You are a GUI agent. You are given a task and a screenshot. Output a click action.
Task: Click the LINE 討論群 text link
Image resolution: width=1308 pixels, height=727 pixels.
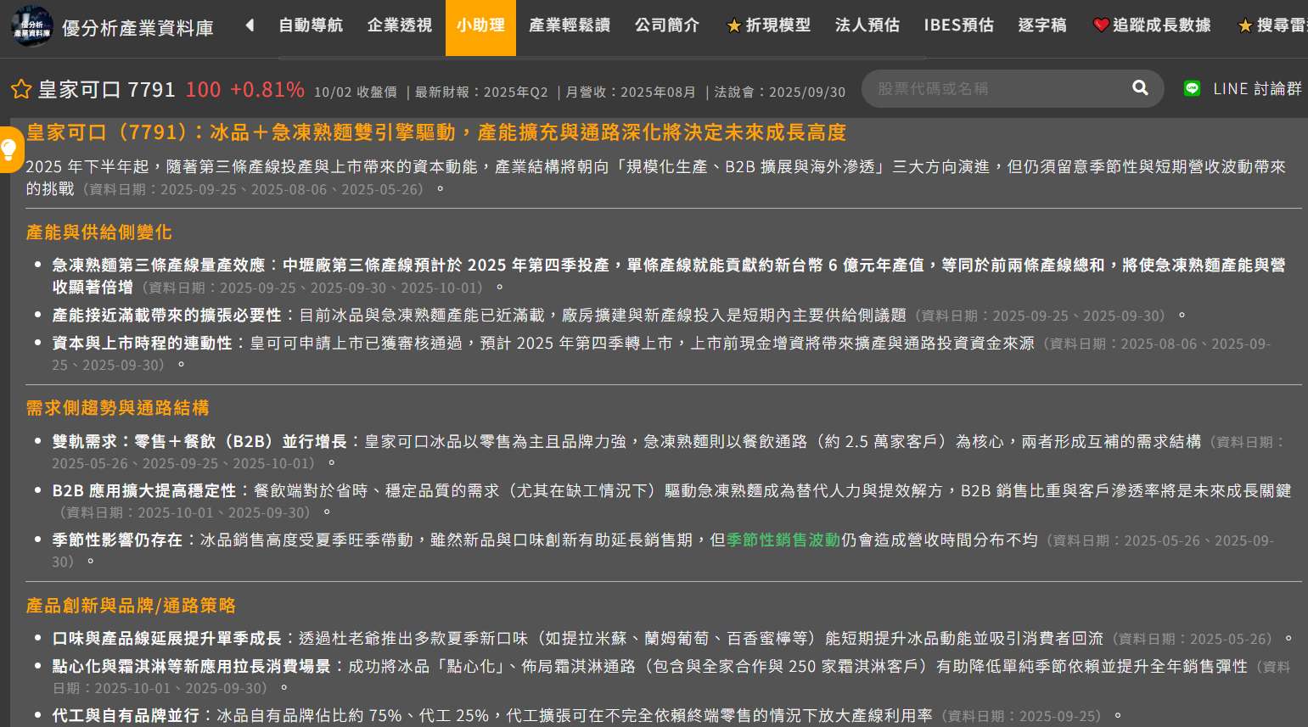coord(1256,88)
